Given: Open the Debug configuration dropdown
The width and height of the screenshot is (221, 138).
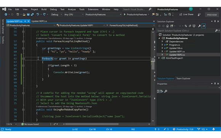Looking at the screenshot, I should click(x=56, y=14).
